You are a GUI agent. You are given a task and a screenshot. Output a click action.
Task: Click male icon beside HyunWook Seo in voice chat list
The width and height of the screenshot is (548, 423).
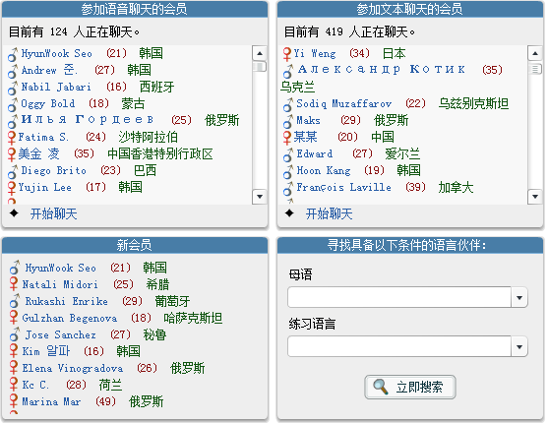13,54
